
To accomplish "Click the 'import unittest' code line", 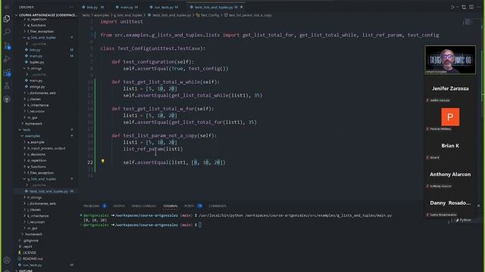I will point(121,22).
